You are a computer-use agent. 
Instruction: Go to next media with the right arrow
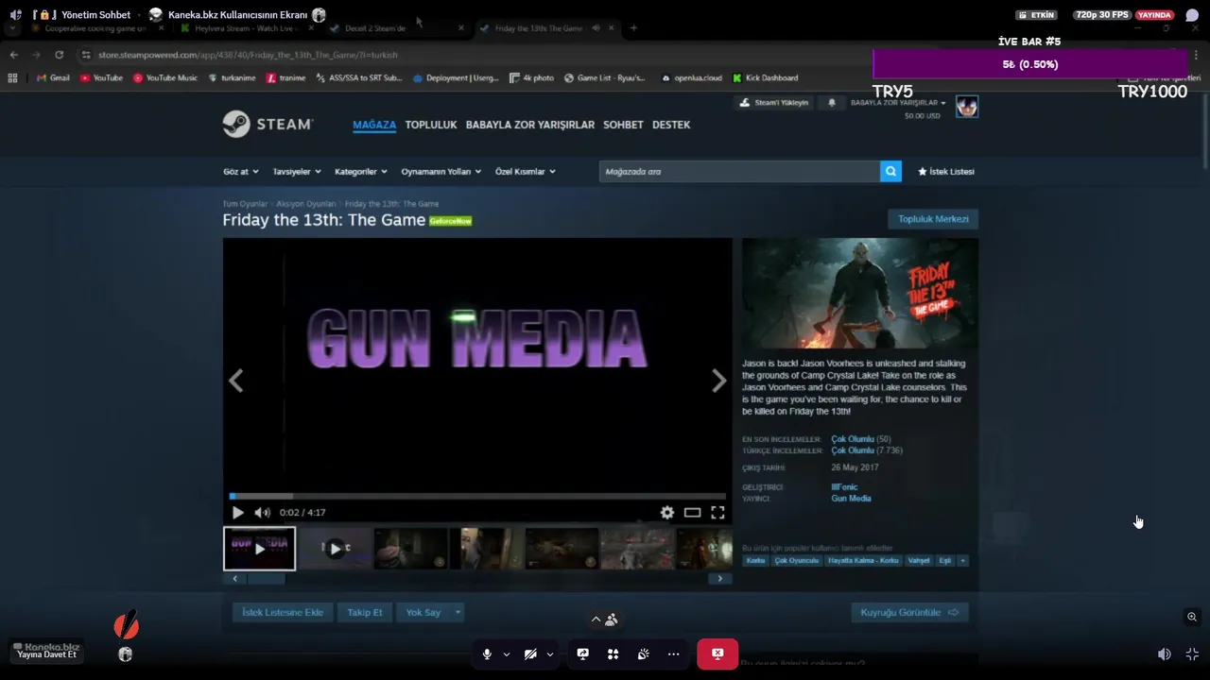pos(719,381)
